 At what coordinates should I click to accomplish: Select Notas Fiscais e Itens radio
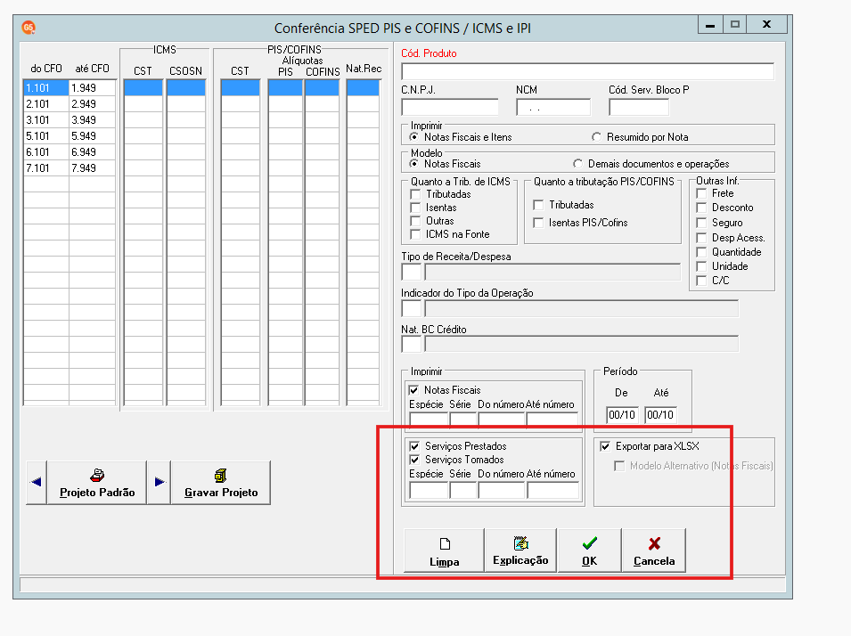pyautogui.click(x=414, y=137)
